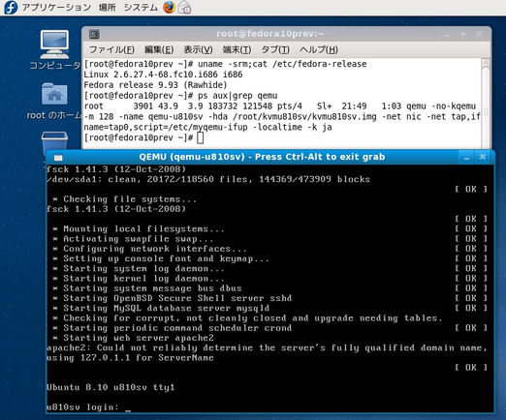
Task: Open the タブ(T) menu in terminal
Action: pyautogui.click(x=275, y=49)
